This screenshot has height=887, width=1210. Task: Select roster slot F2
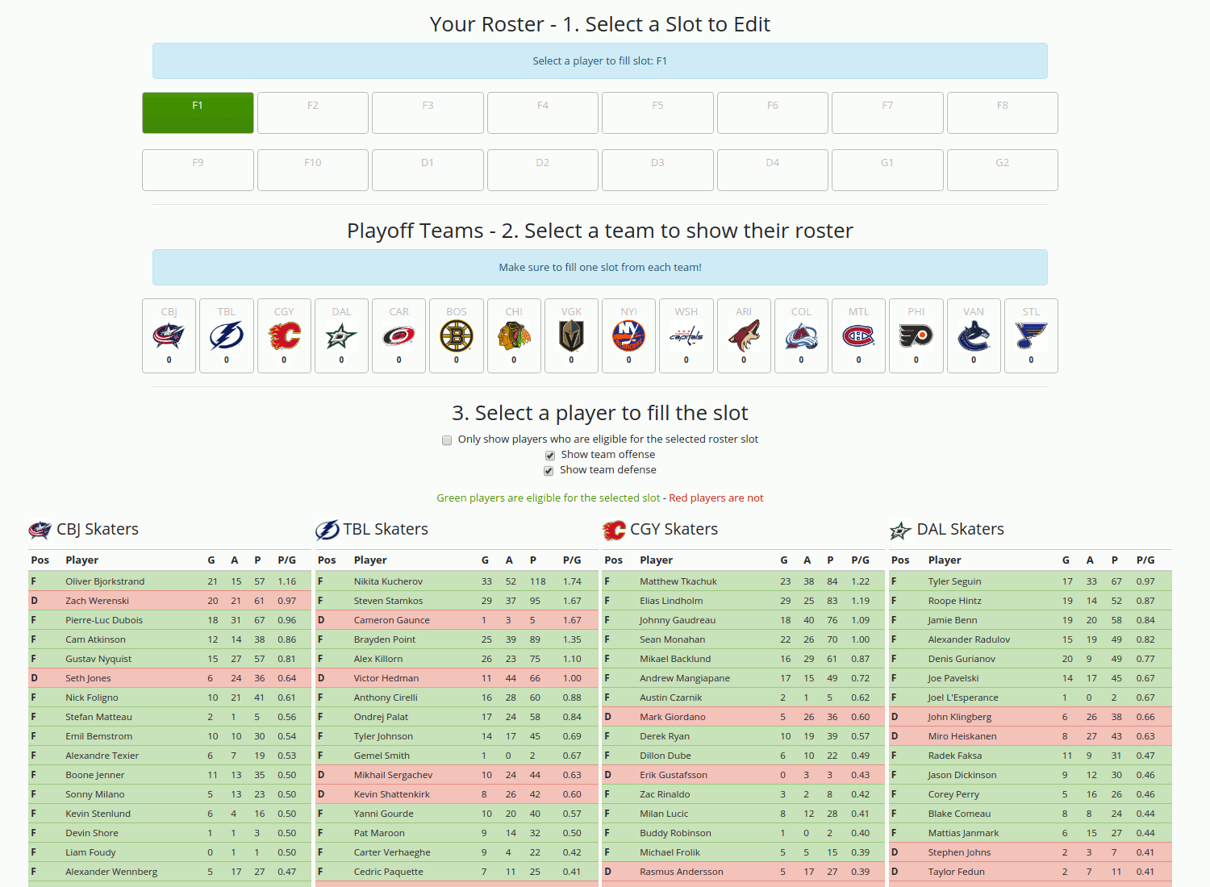pyautogui.click(x=313, y=113)
